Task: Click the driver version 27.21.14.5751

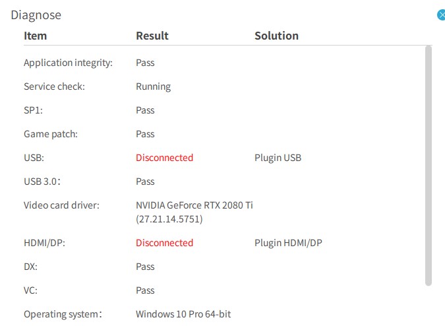Action: coord(169,219)
